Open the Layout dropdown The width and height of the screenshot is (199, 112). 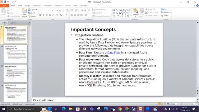click(32, 10)
